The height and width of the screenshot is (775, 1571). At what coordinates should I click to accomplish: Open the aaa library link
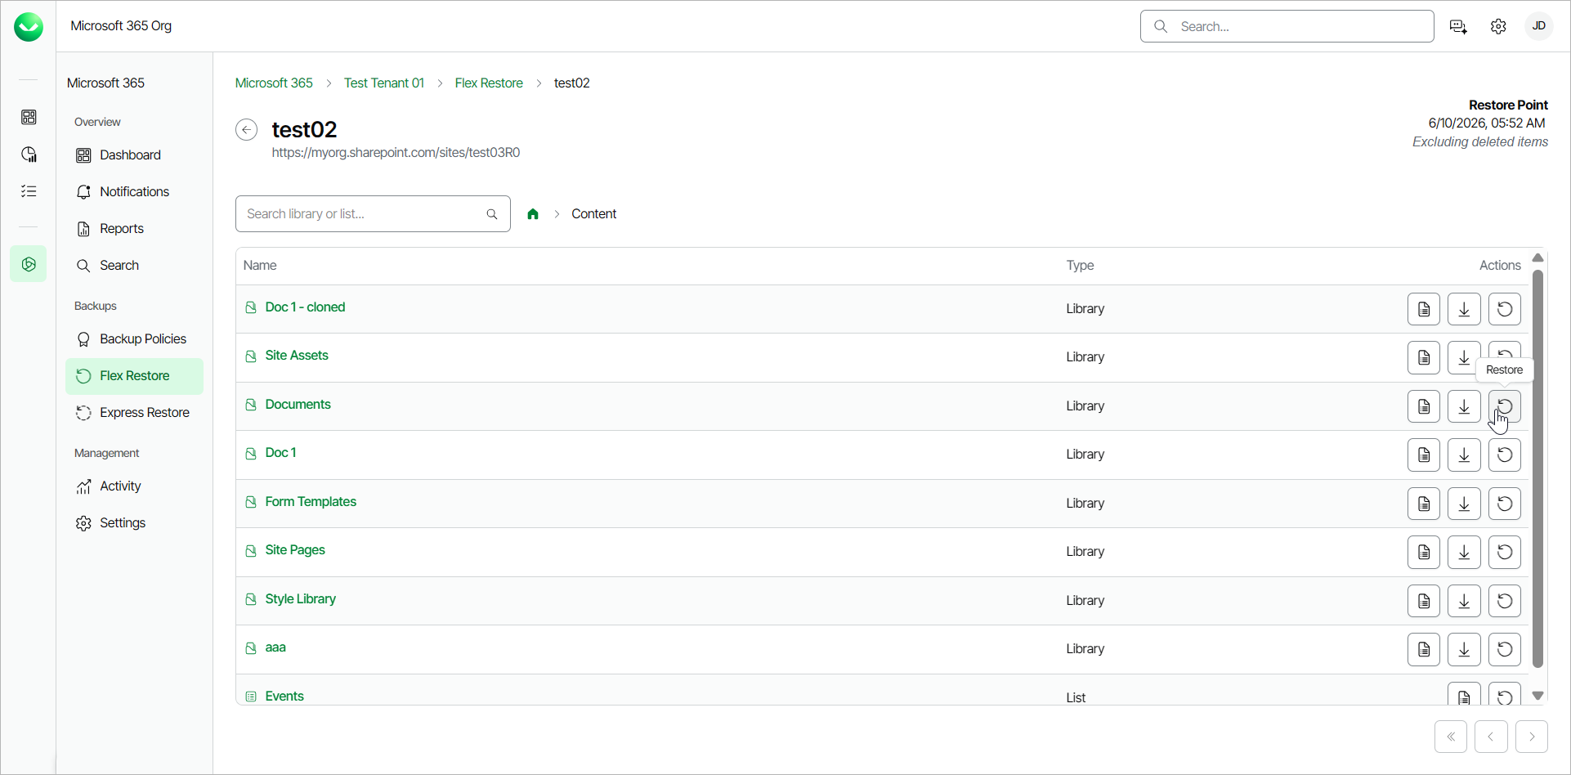pos(275,647)
